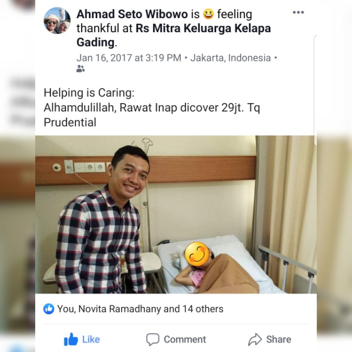The image size is (352, 352).
Task: Click the Comment text label
Action: 185,339
